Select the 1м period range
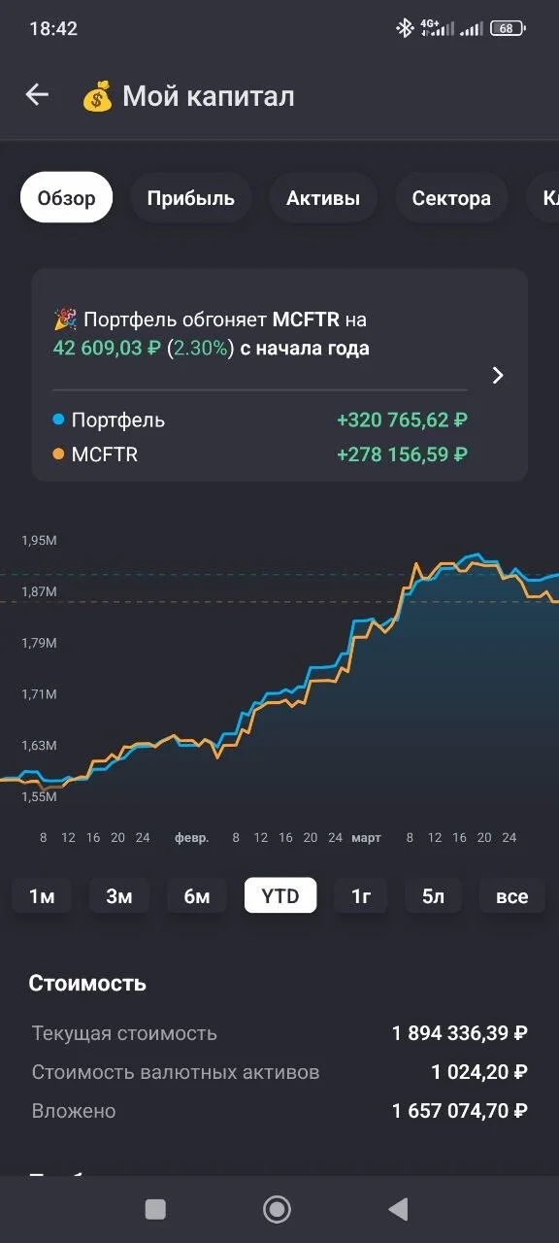 [x=42, y=895]
